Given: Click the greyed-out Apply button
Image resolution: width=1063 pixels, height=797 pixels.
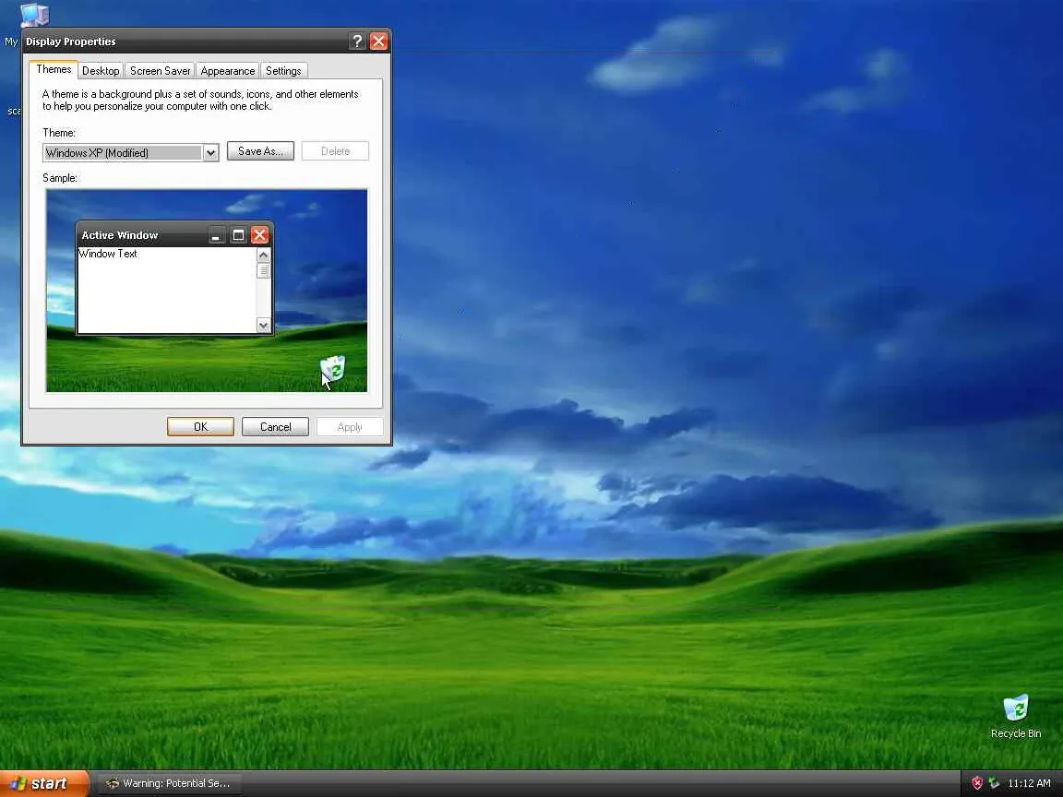Looking at the screenshot, I should [x=350, y=427].
